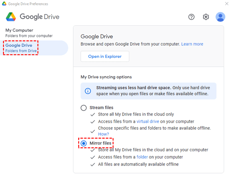Image resolution: width=231 pixels, height=182 pixels.
Task: Click checkmark beside 'All files are automatically available offline'
Action: tap(92, 164)
